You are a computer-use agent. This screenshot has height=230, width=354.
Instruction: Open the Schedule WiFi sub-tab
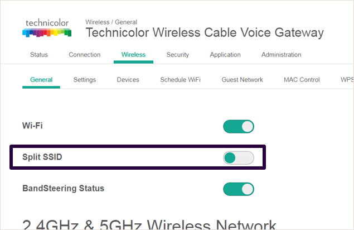[180, 80]
